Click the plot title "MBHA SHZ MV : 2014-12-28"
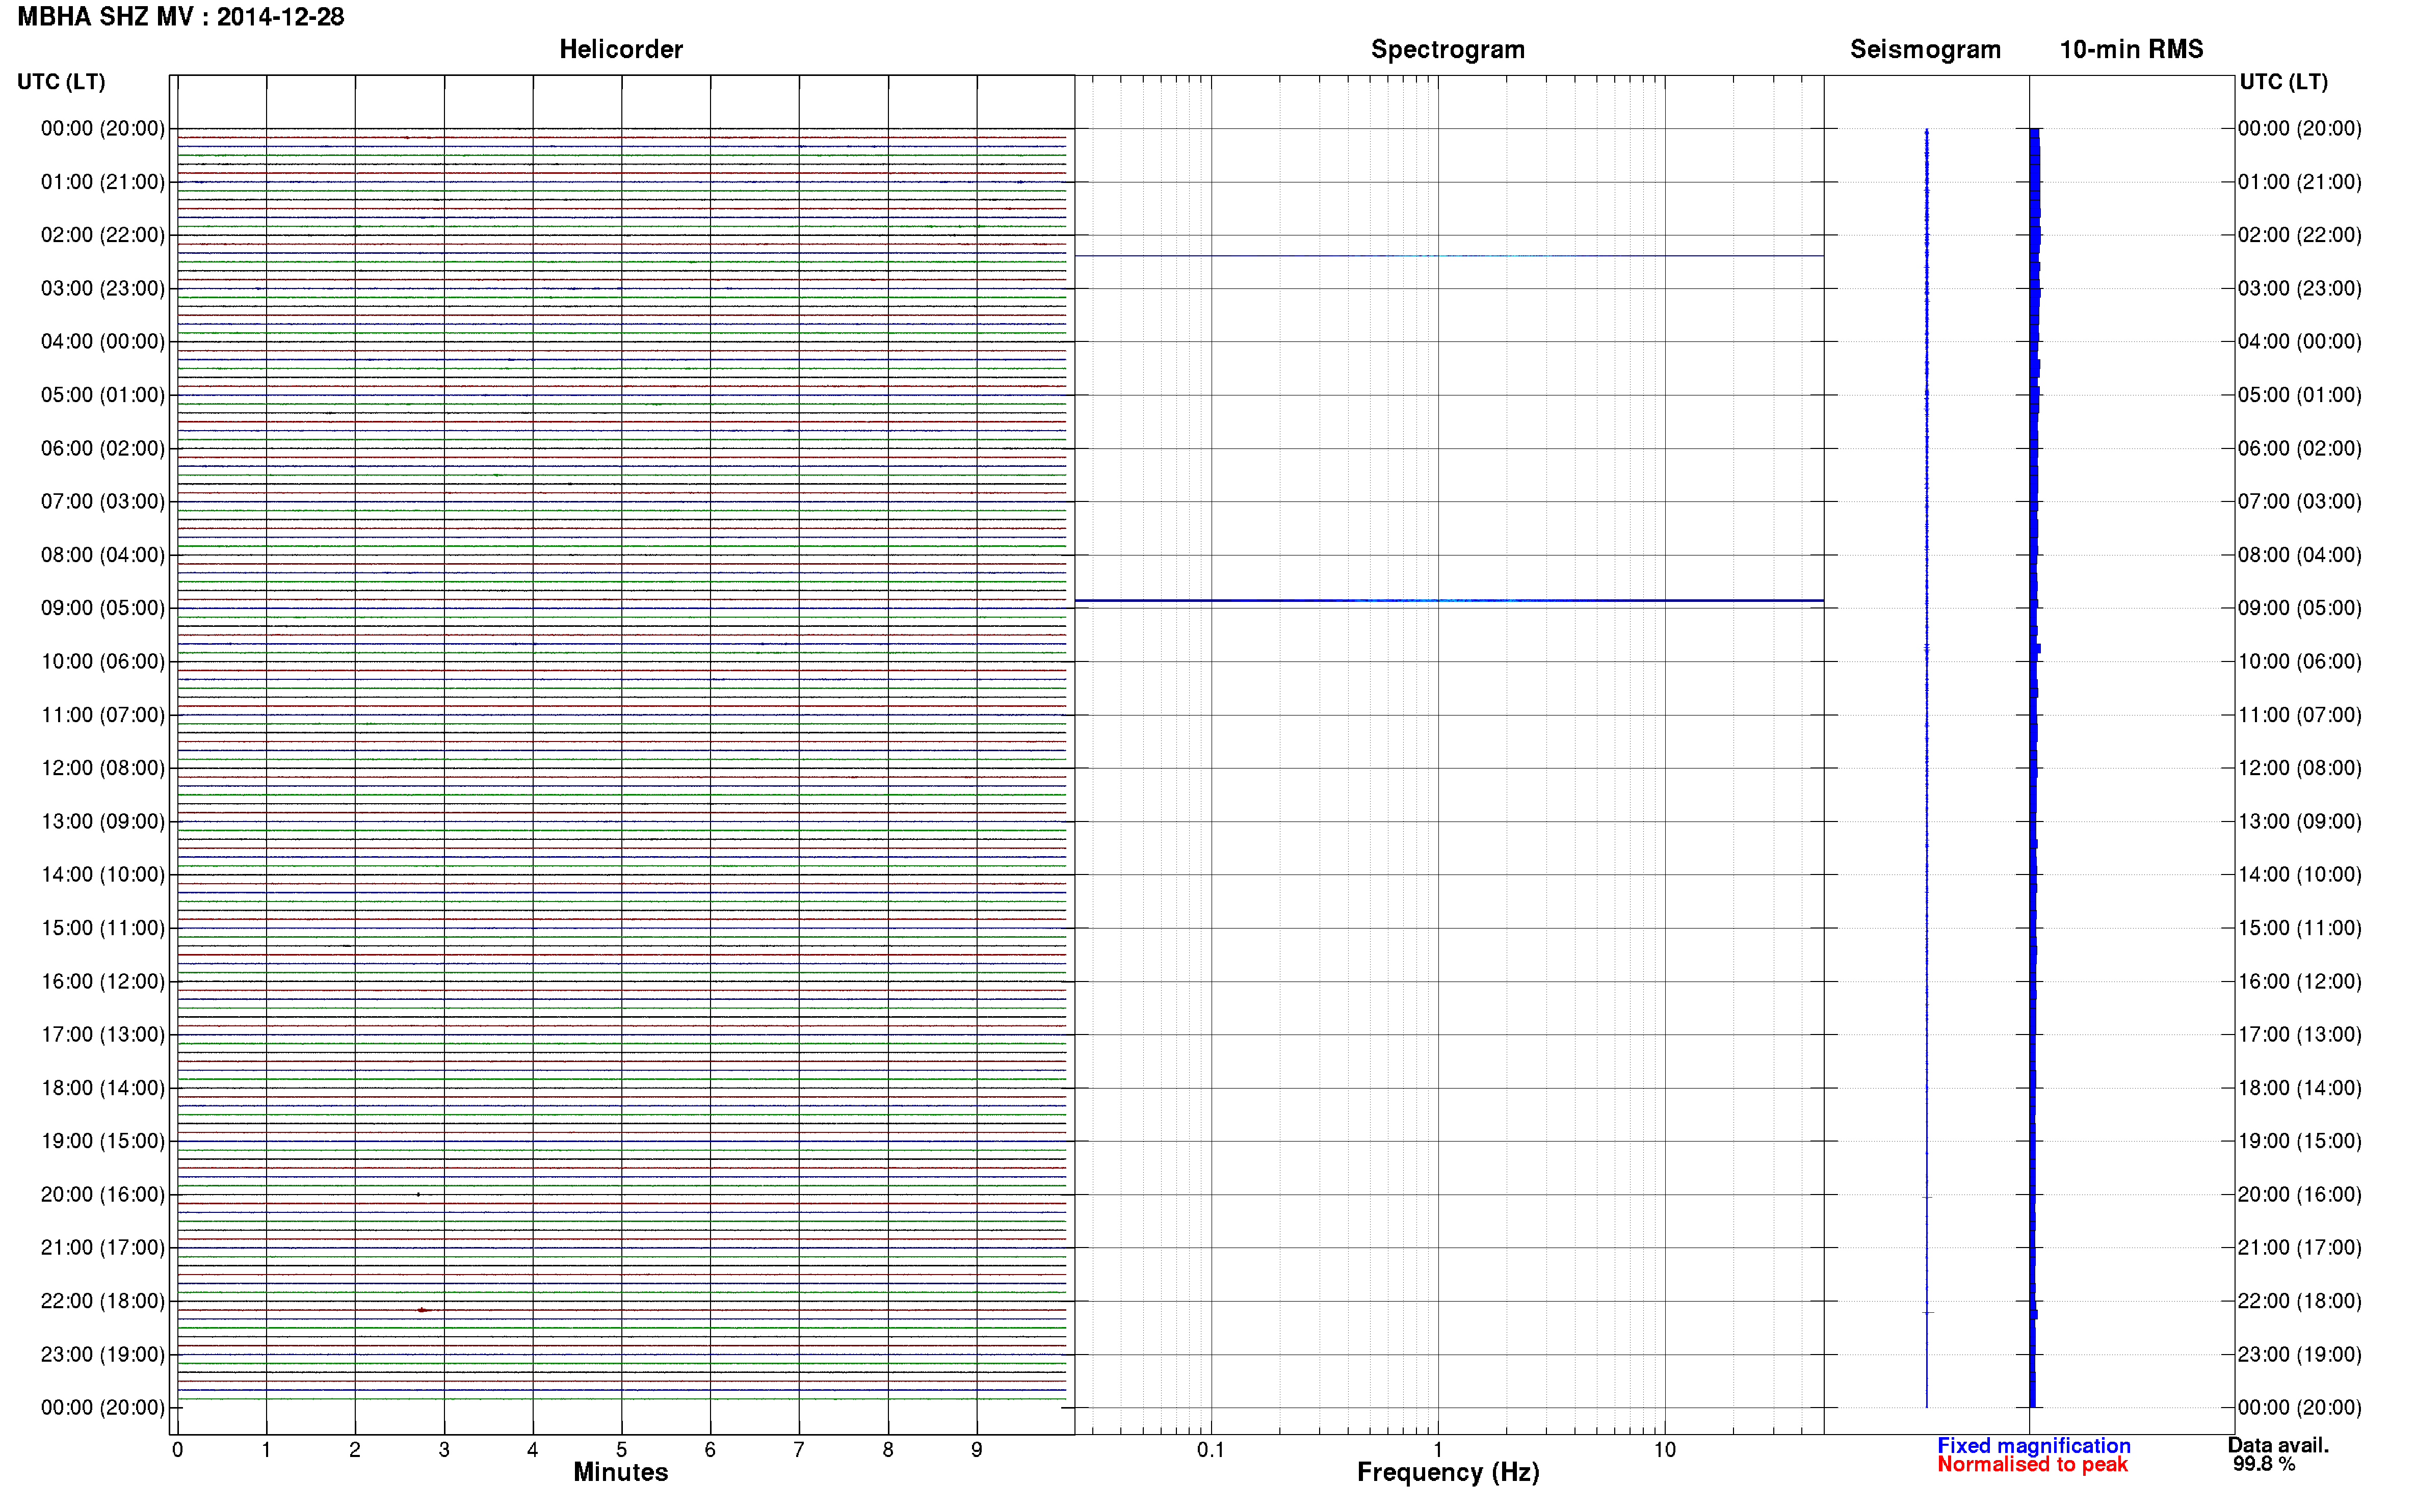The height and width of the screenshot is (1510, 2416). [181, 17]
